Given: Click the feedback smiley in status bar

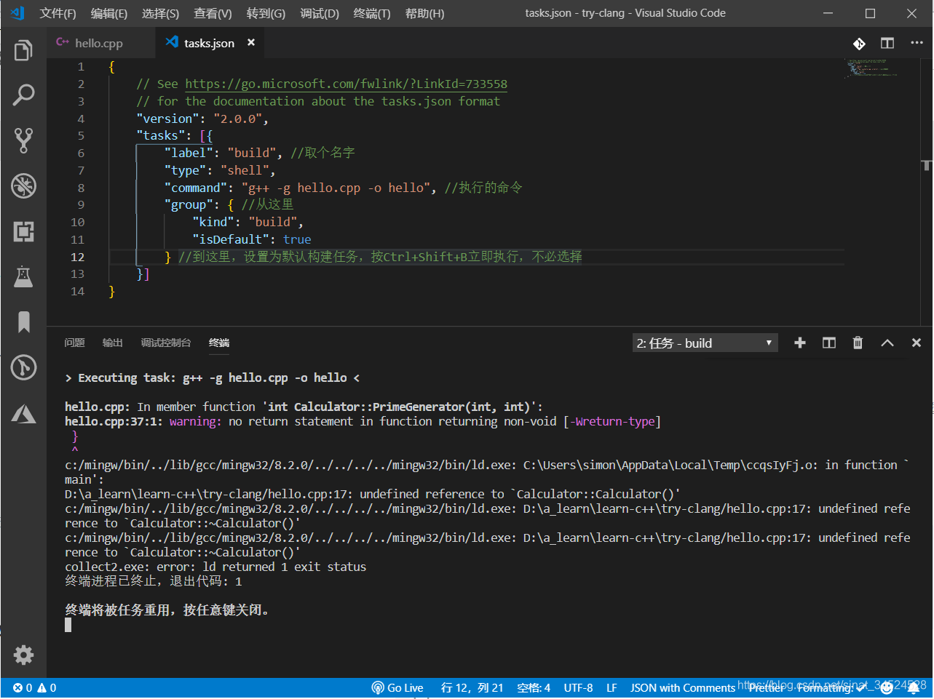Looking at the screenshot, I should [887, 688].
